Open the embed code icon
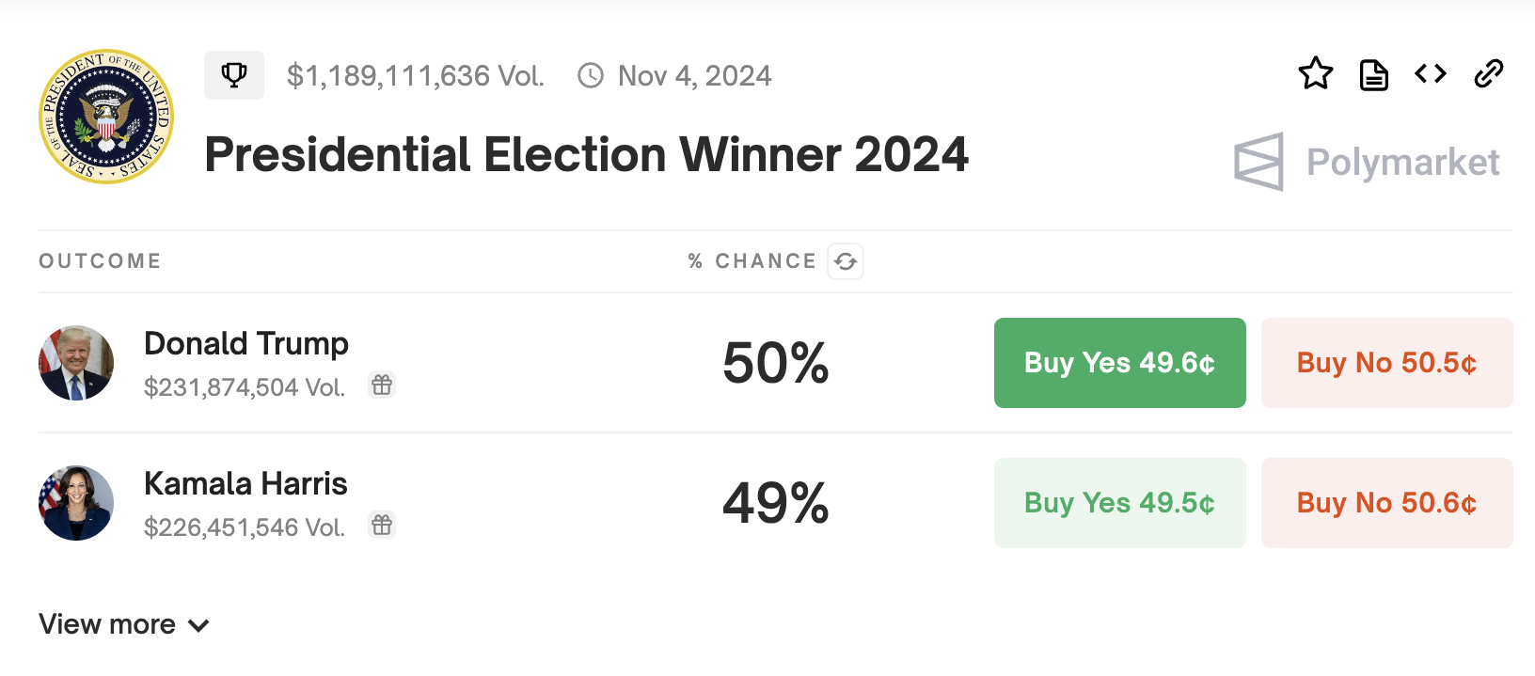 click(x=1430, y=73)
